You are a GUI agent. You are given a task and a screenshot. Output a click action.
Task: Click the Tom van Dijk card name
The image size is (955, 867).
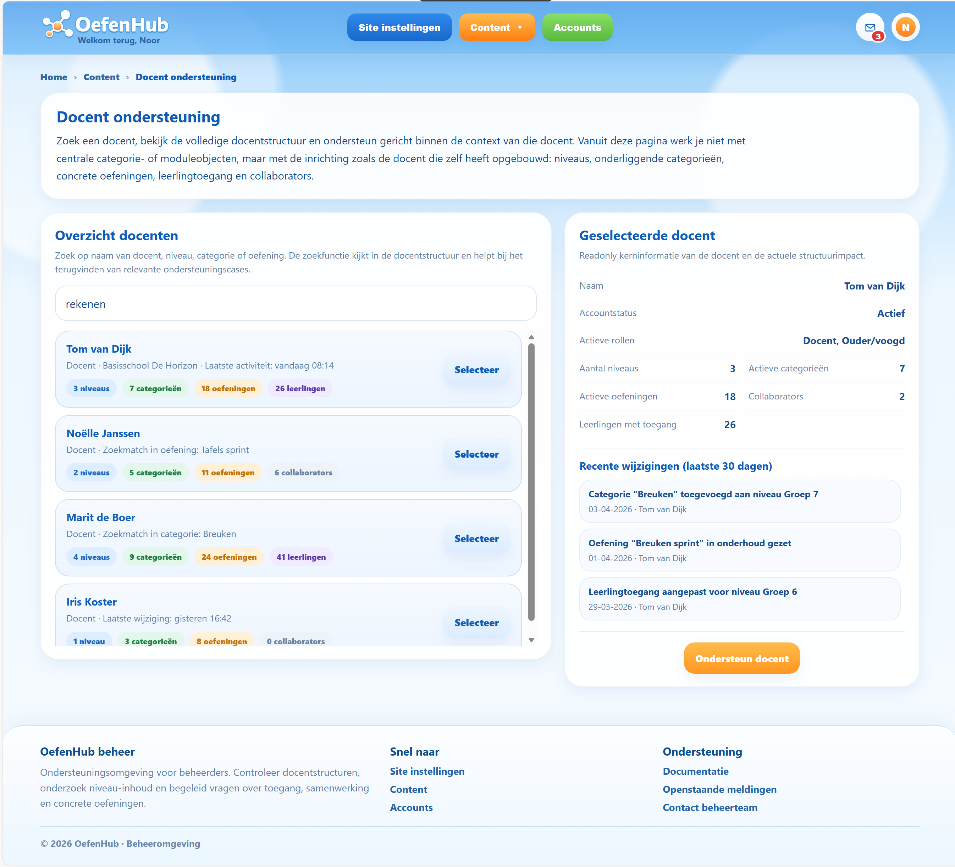point(99,349)
